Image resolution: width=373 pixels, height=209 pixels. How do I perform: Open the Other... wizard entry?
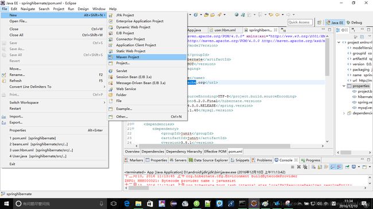(147, 117)
